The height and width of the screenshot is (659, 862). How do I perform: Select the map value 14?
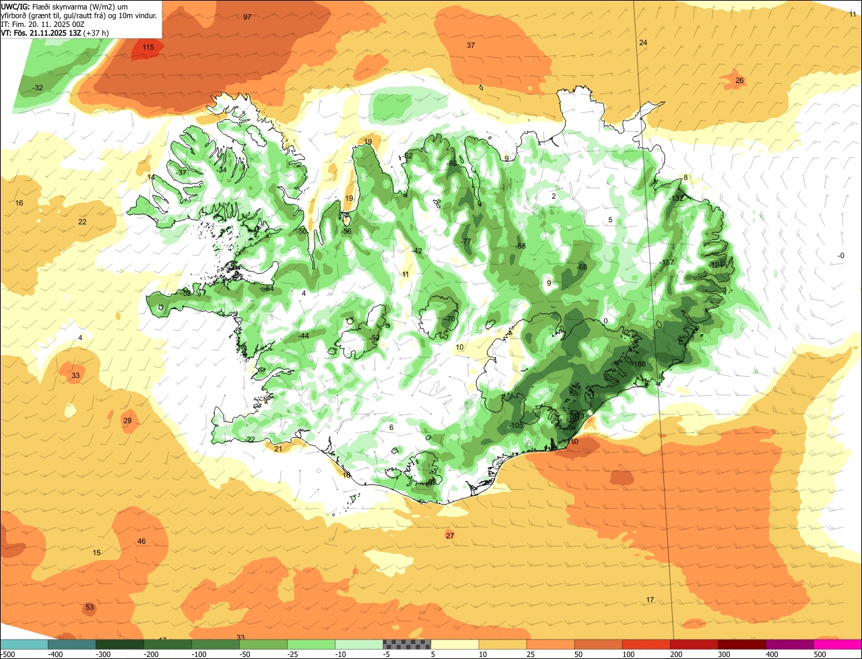tap(151, 178)
